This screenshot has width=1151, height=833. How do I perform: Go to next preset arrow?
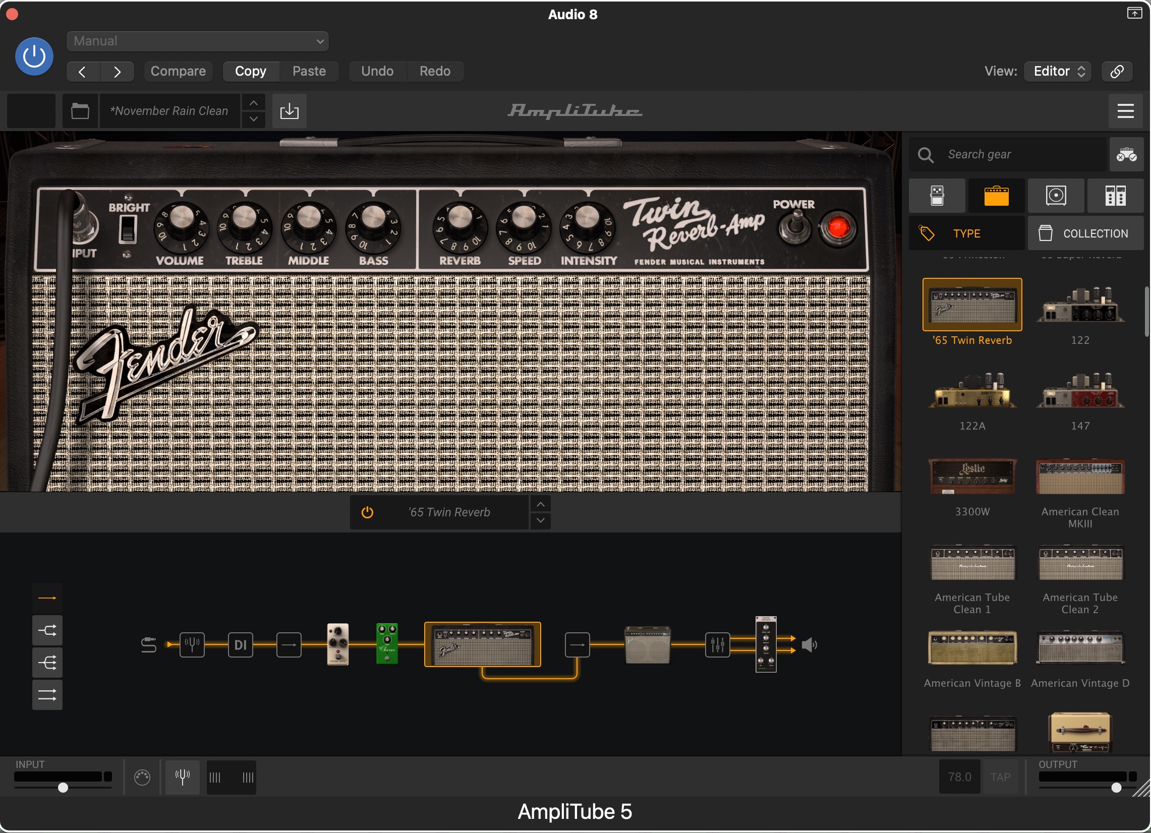coord(117,72)
